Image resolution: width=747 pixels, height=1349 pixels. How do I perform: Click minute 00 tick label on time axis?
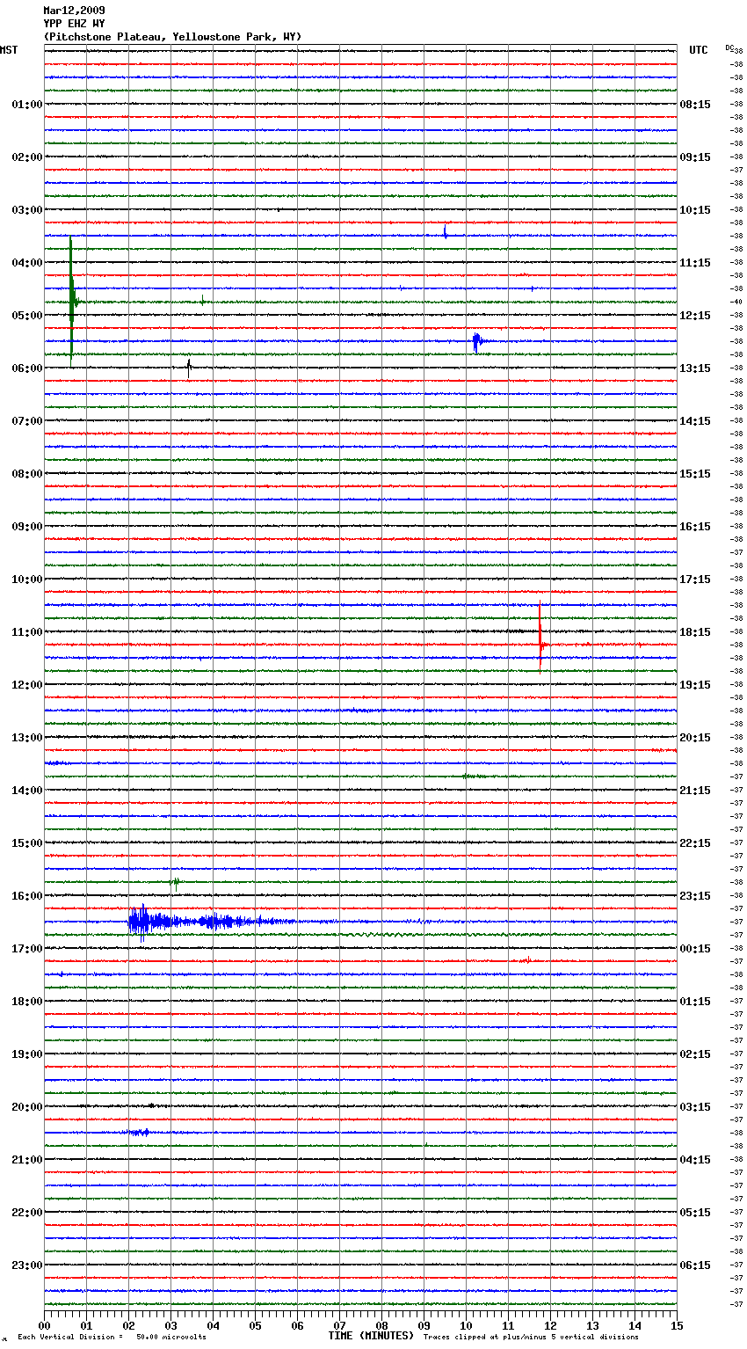click(x=44, y=1325)
